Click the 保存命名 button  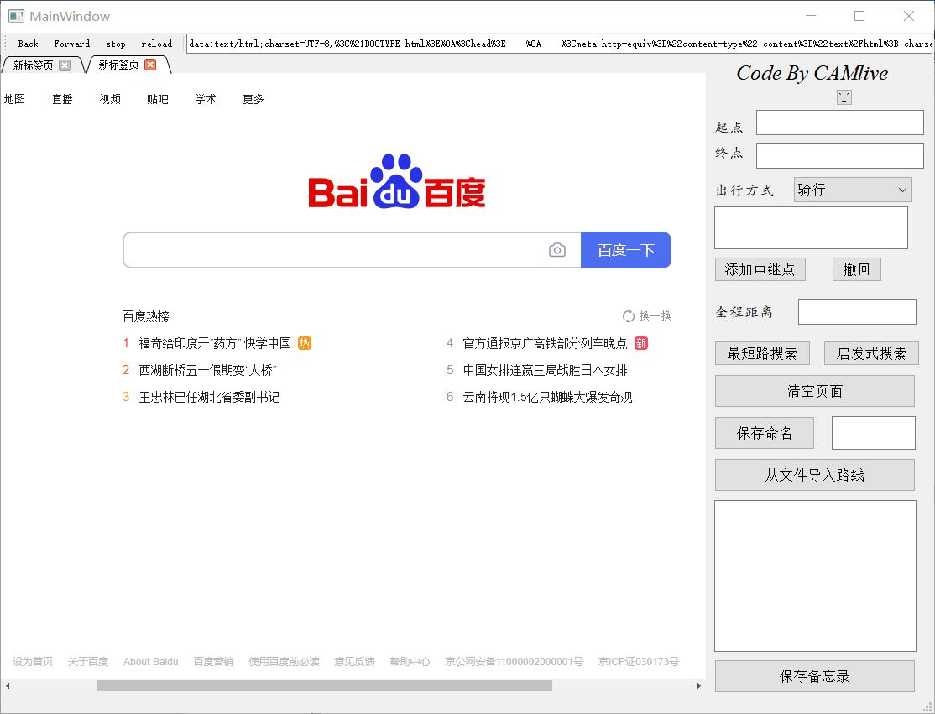click(765, 433)
